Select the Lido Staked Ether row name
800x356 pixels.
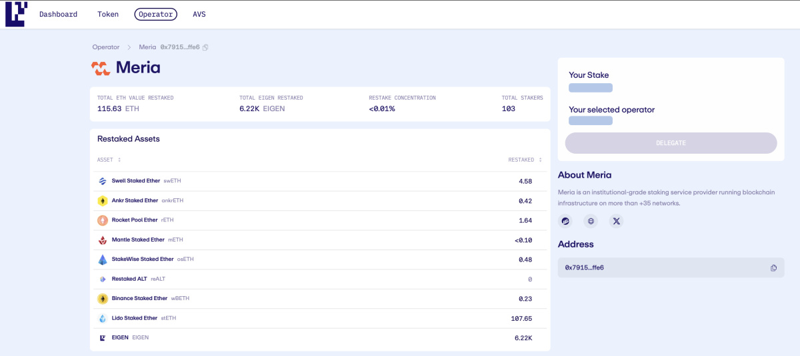tap(135, 318)
